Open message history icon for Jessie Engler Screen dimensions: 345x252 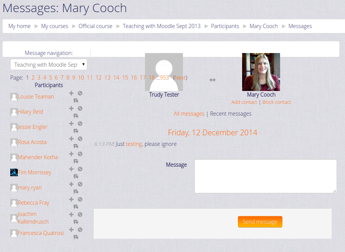(76, 131)
